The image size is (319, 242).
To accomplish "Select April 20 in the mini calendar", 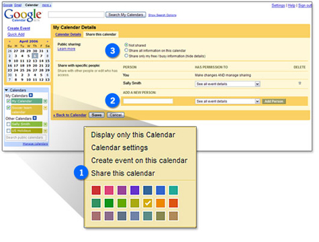I will pos(35,66).
